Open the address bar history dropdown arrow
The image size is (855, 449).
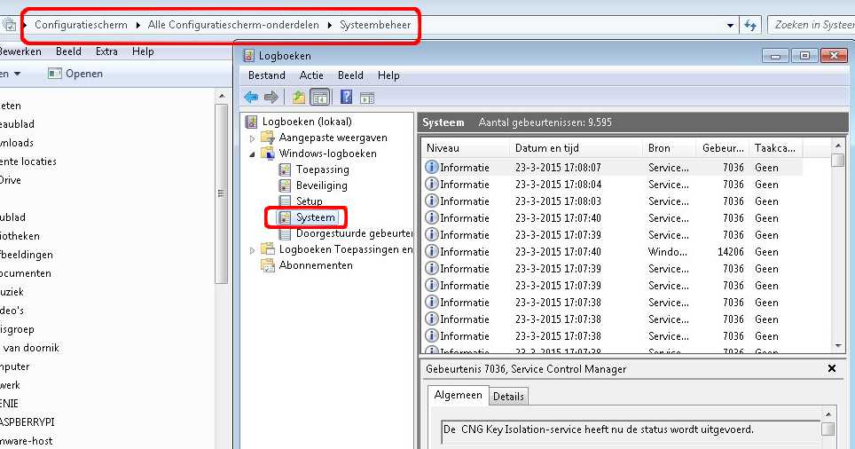point(730,25)
